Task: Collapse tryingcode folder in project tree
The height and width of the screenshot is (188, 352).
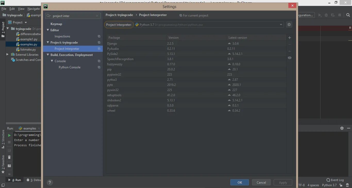Action: tap(8, 29)
